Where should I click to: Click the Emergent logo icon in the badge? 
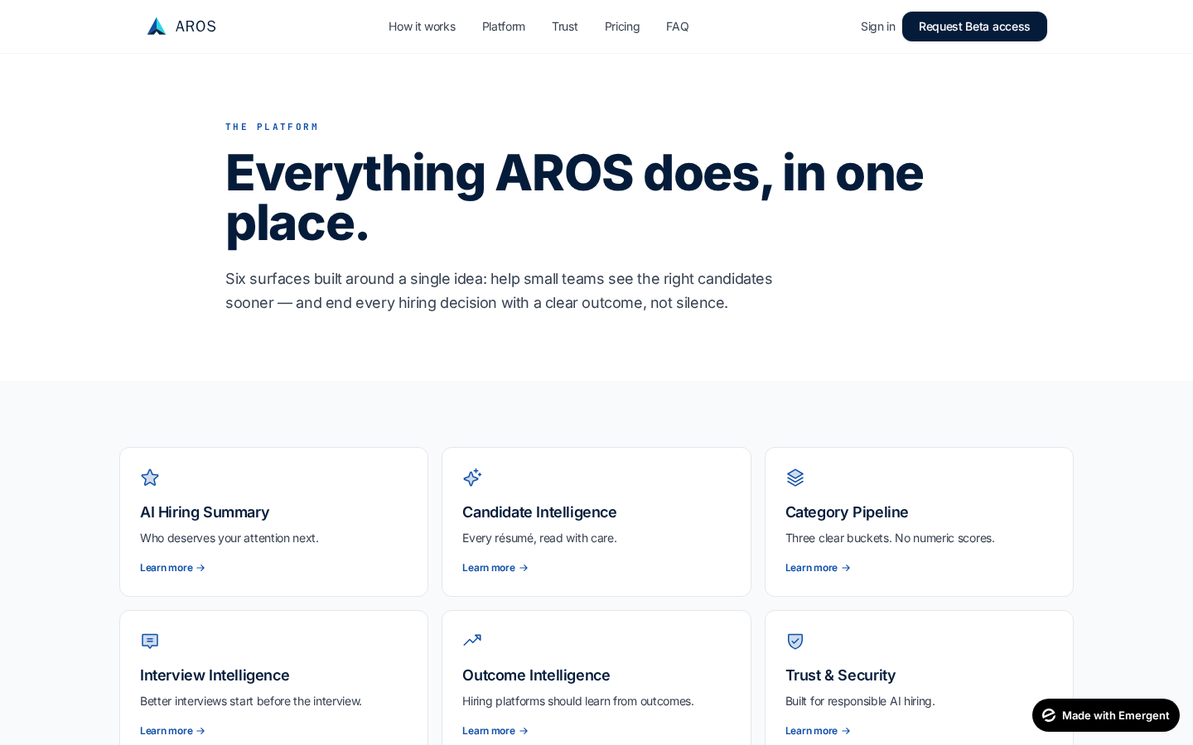tap(1049, 715)
